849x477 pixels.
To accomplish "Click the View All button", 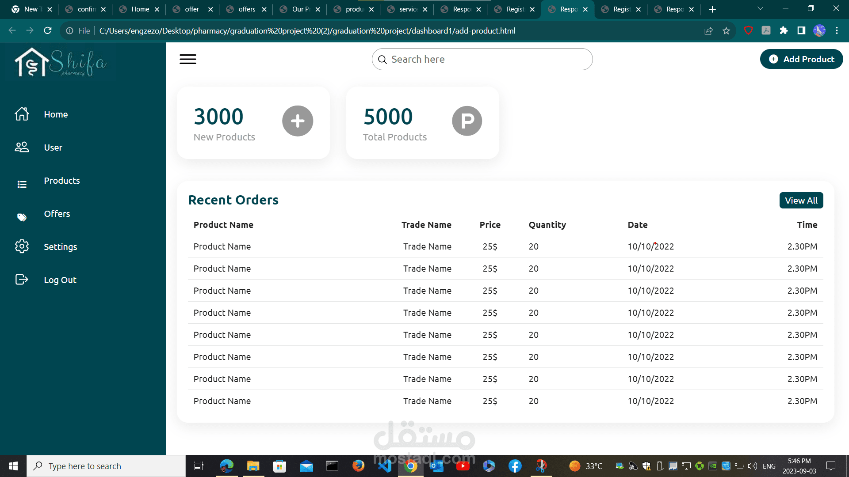I will click(x=801, y=201).
